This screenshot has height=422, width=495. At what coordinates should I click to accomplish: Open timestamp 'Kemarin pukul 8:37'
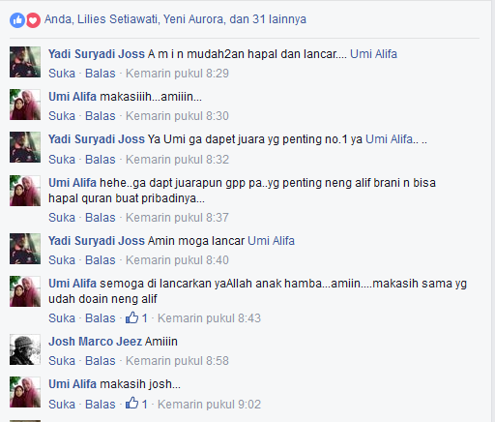point(177,218)
